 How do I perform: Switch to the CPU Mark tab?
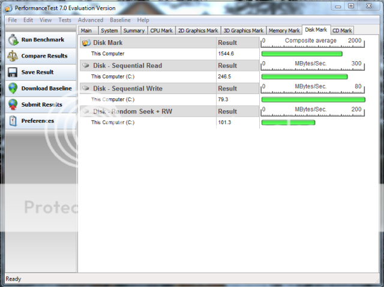[x=161, y=31]
